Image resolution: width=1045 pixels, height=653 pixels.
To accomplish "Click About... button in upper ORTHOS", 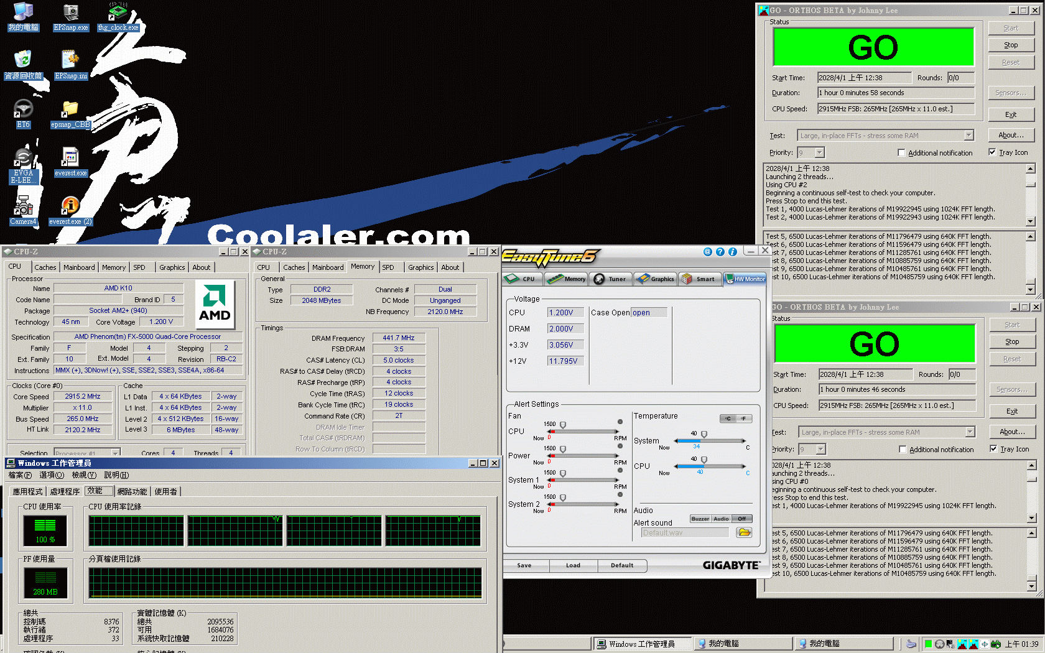I will click(1011, 136).
